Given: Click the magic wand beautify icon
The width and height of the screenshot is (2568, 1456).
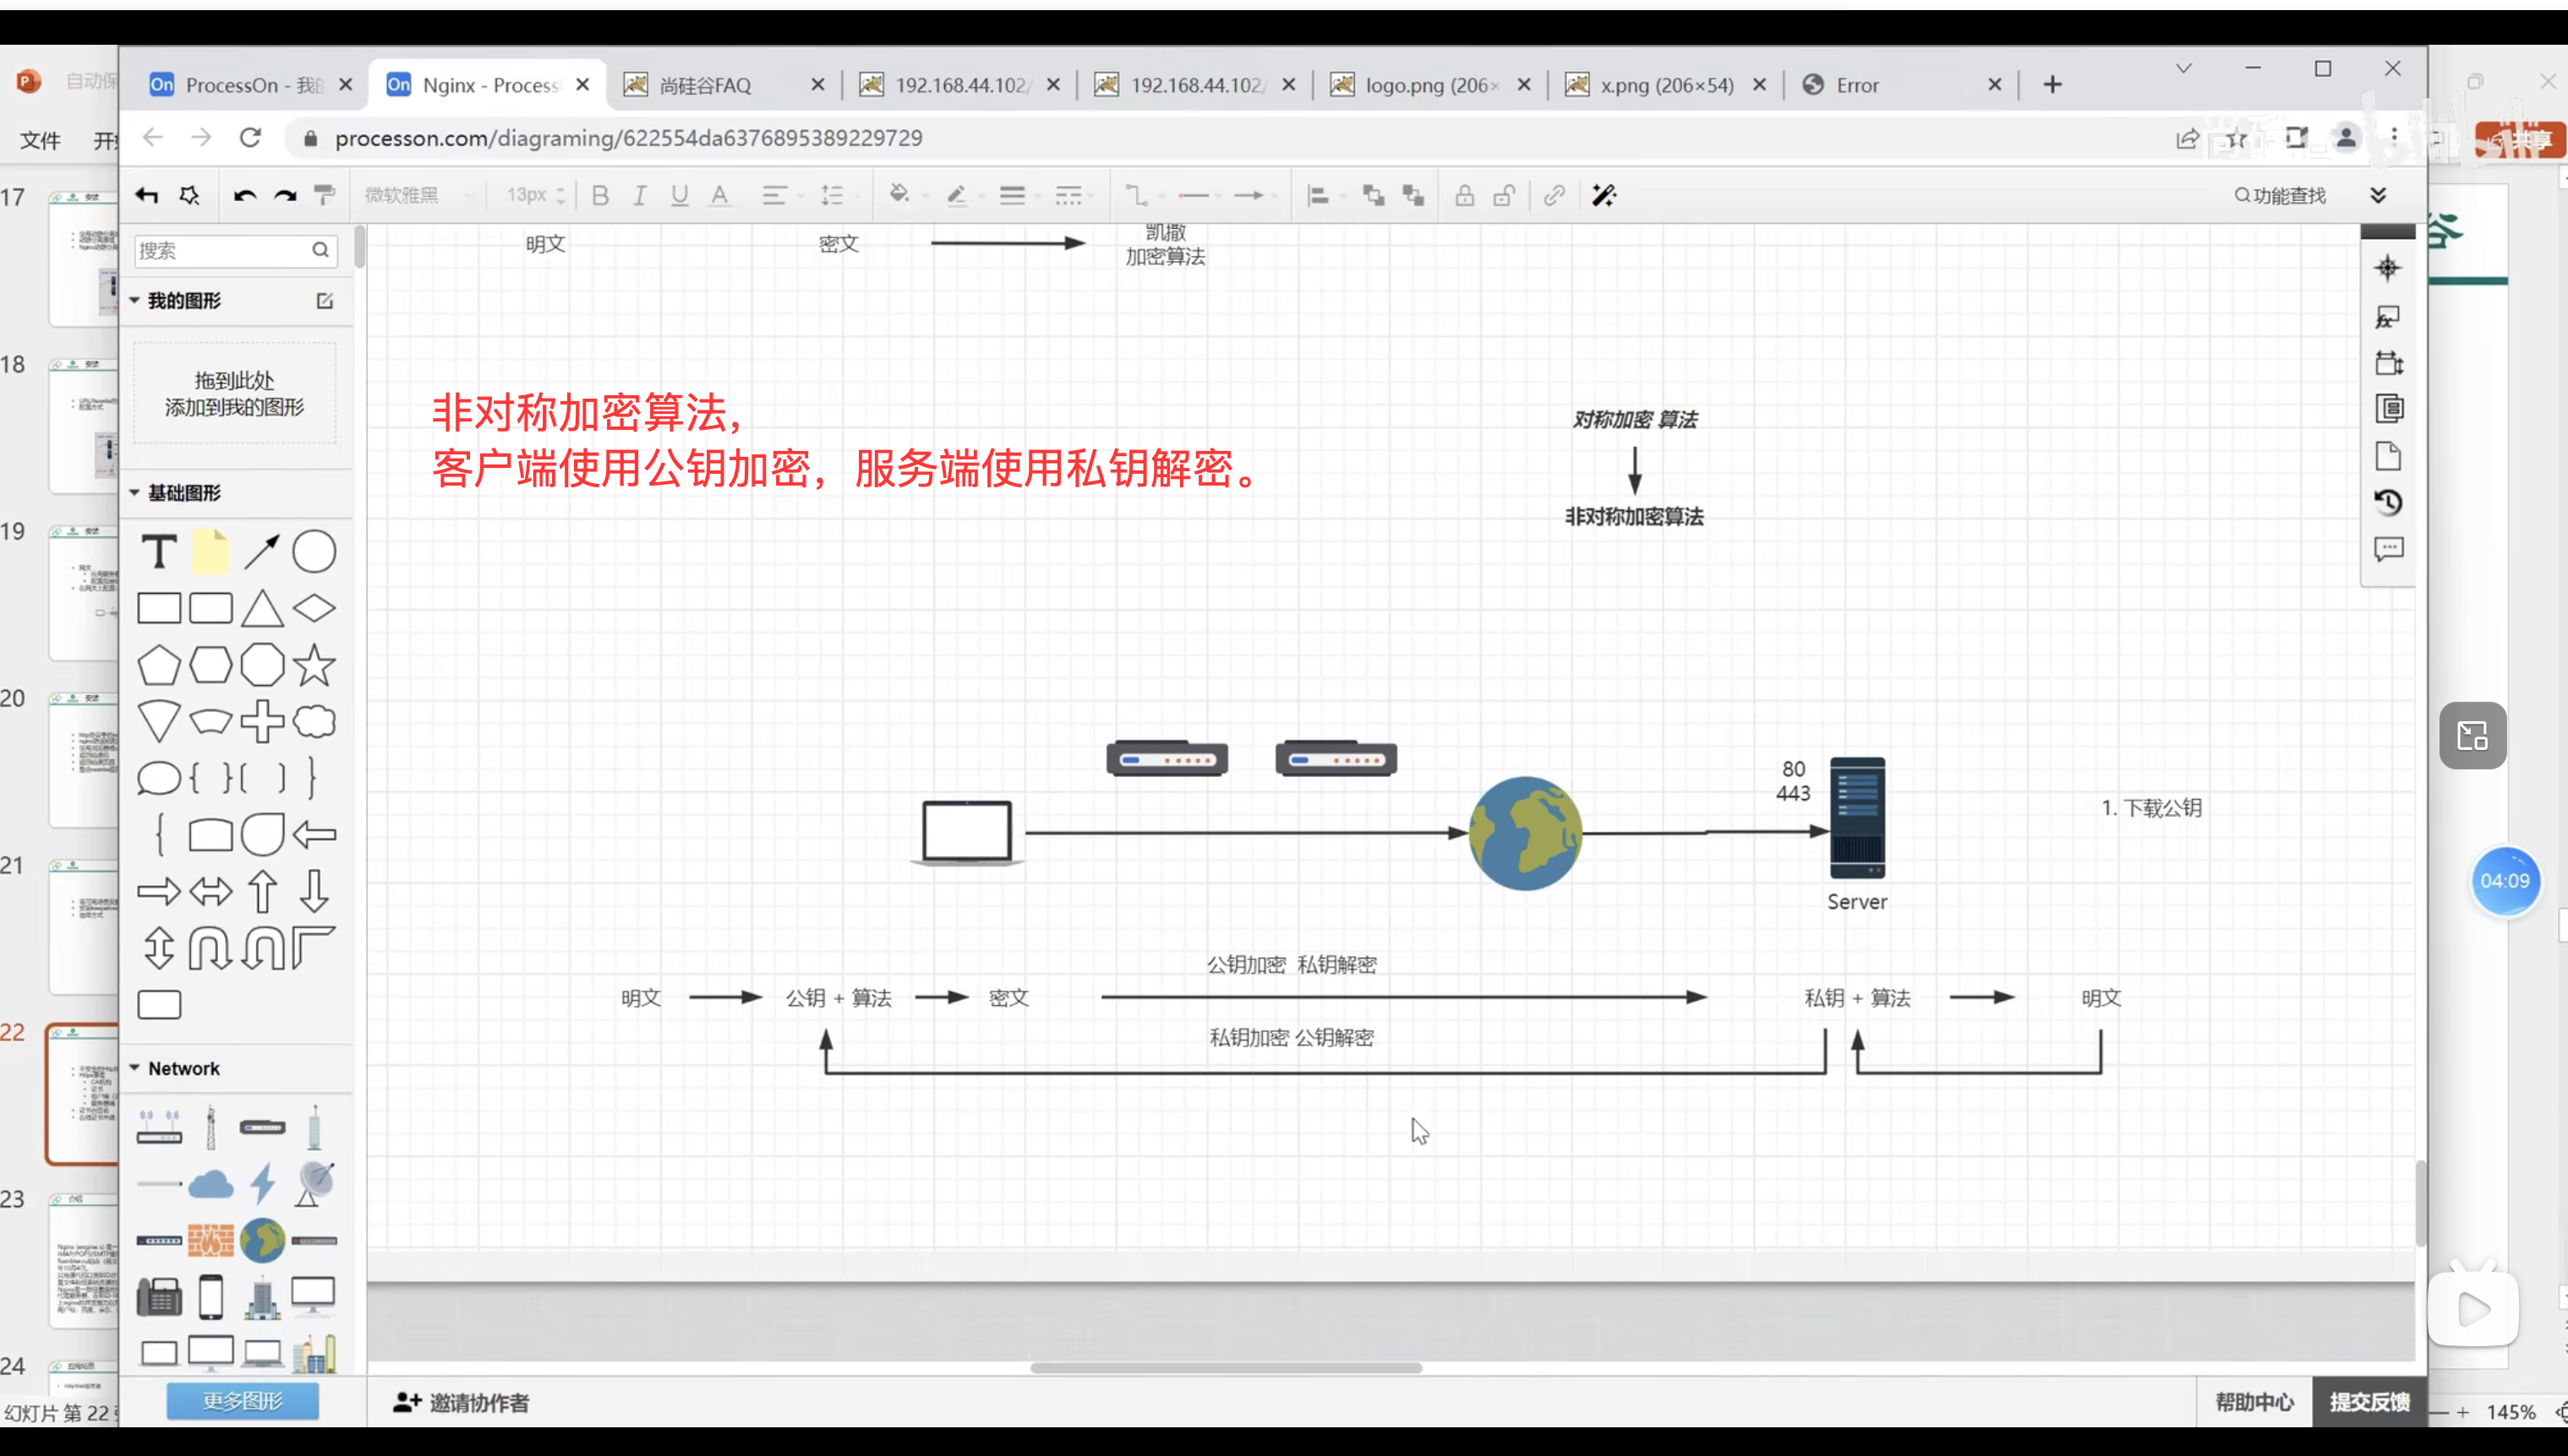Looking at the screenshot, I should [x=1604, y=195].
